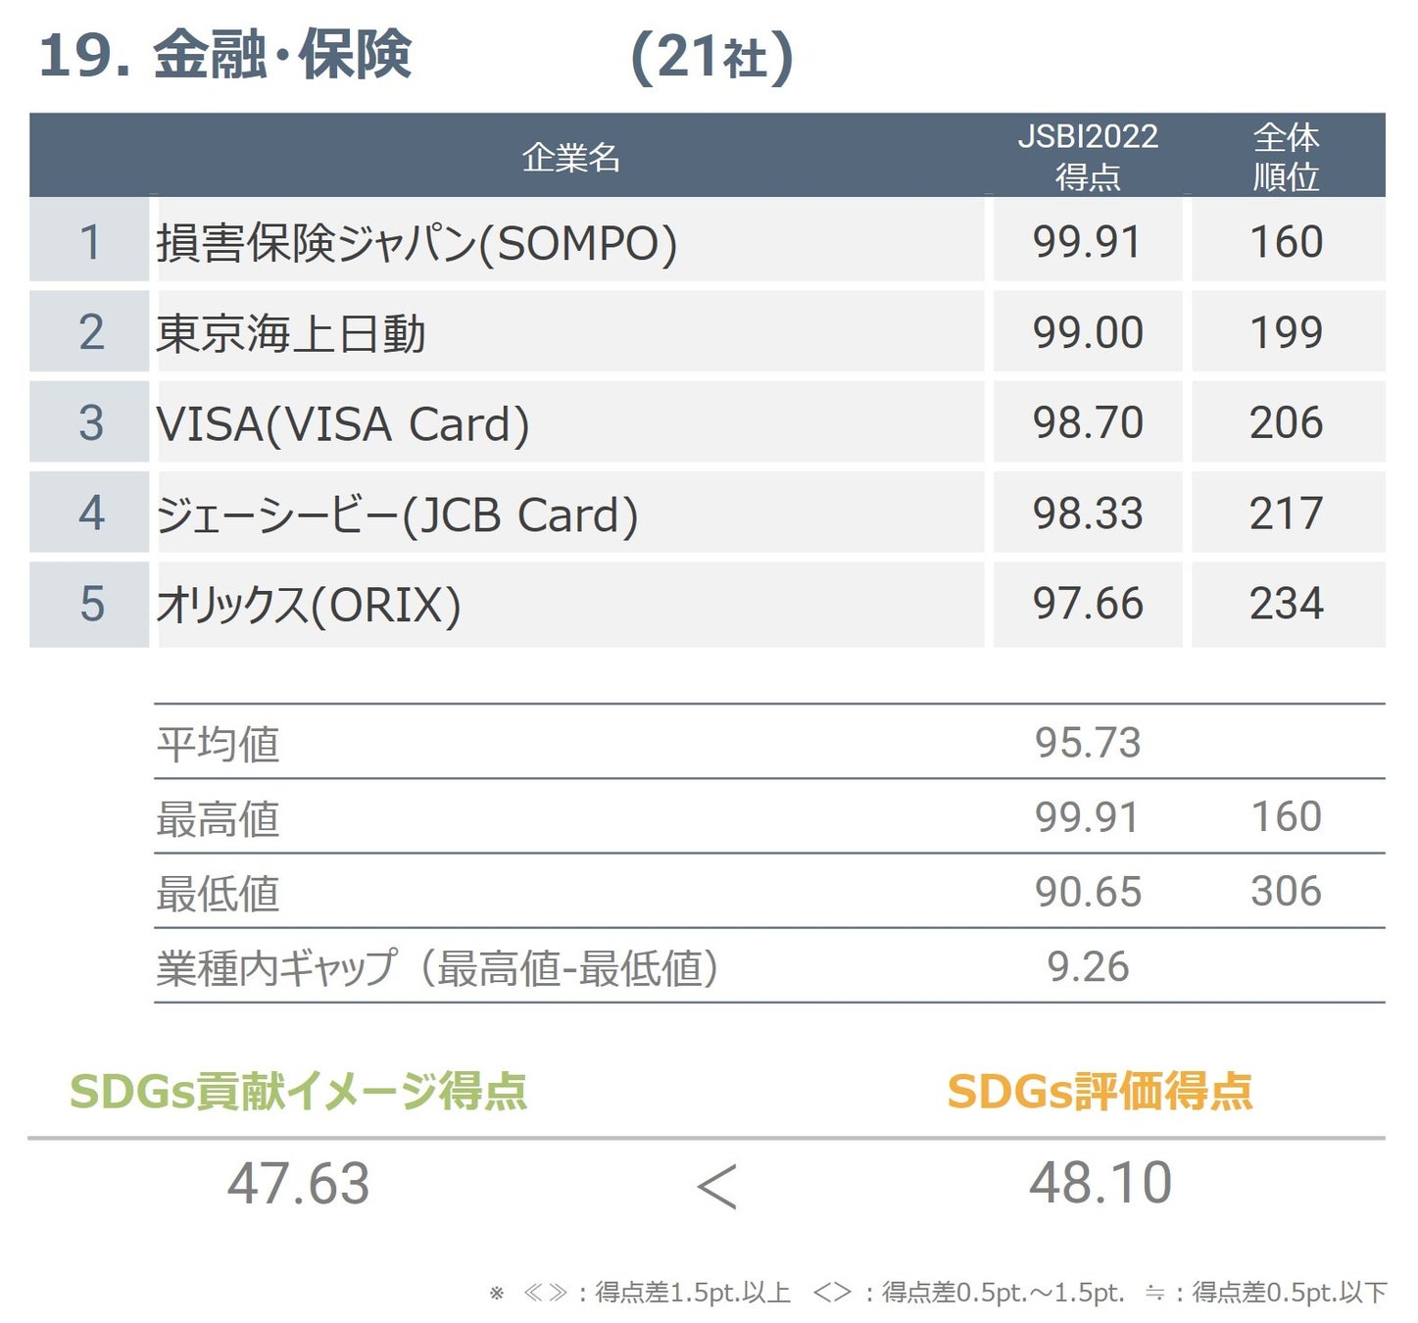Click the VISA(VISA Card) entry
The height and width of the screenshot is (1323, 1418).
click(343, 423)
